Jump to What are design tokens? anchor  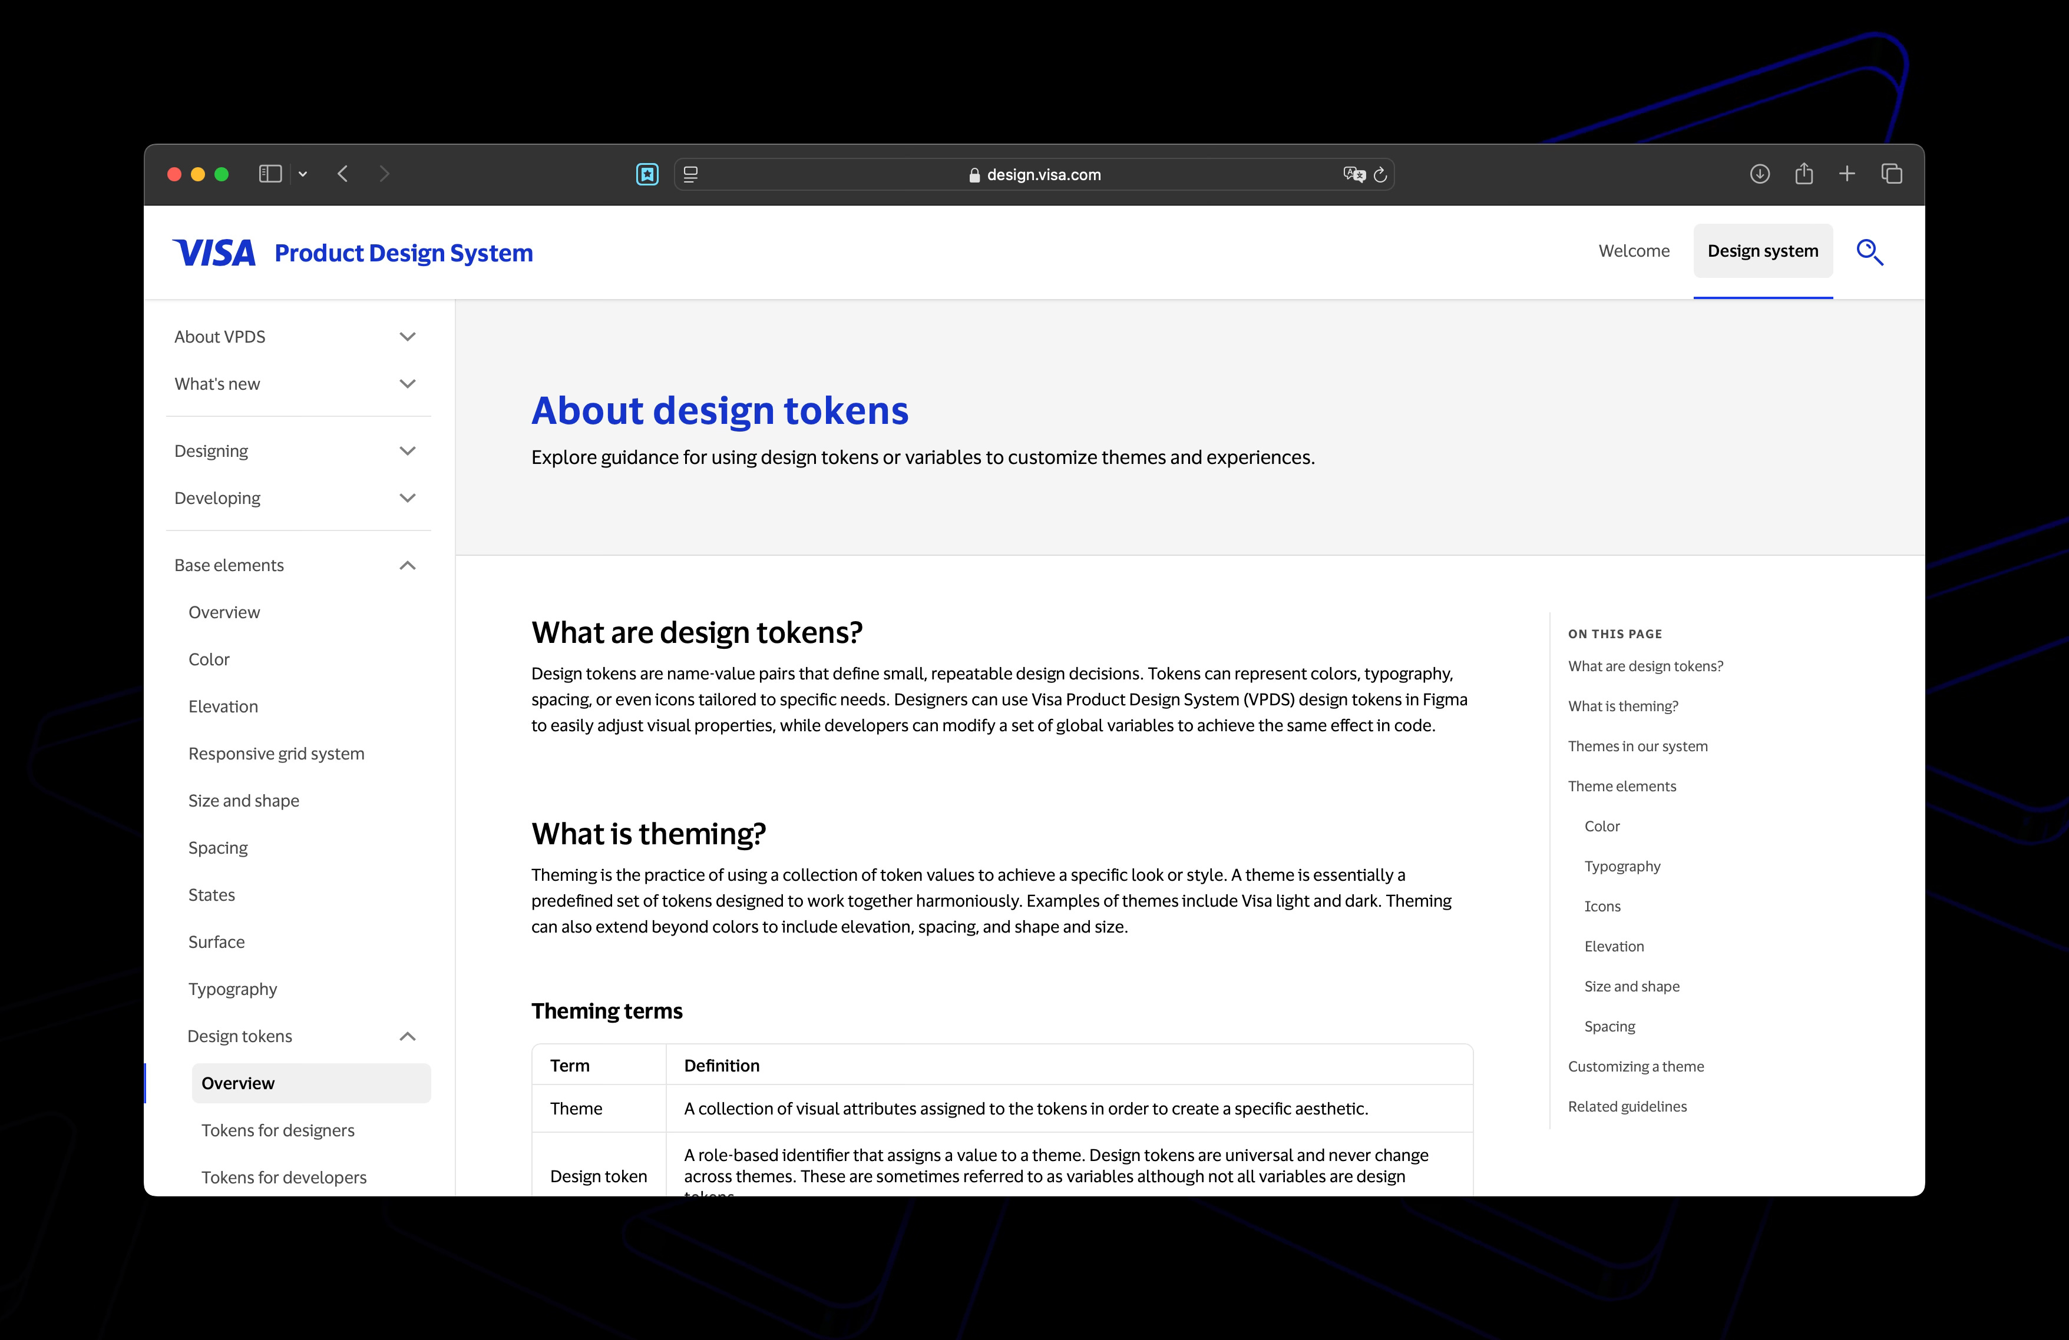coord(1645,666)
